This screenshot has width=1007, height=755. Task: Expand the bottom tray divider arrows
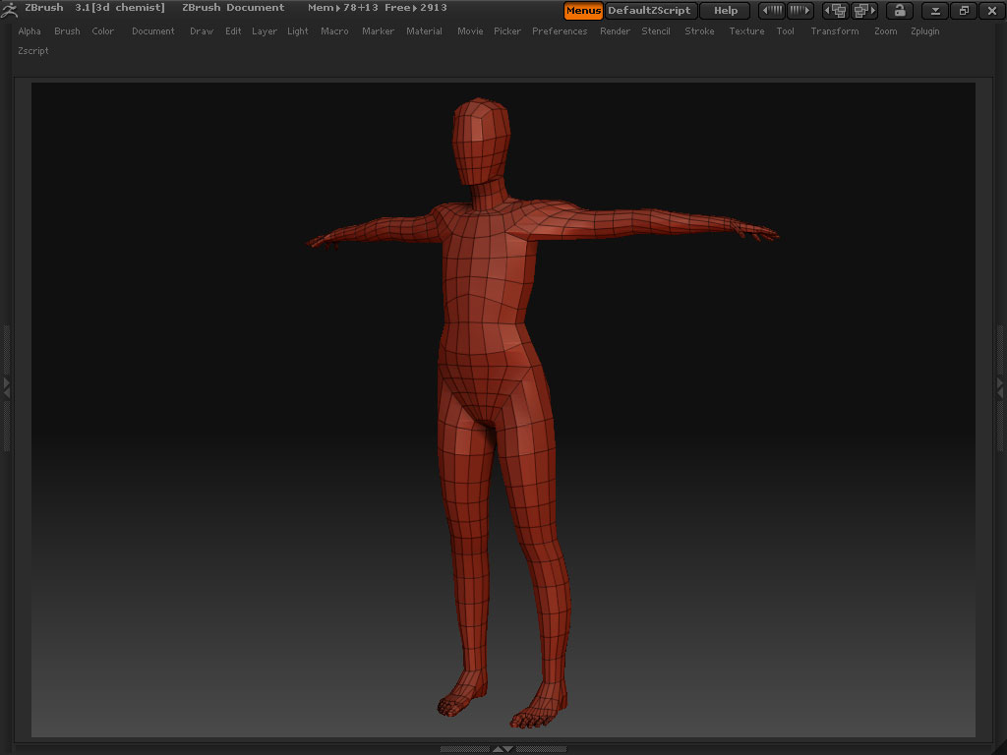[x=503, y=749]
